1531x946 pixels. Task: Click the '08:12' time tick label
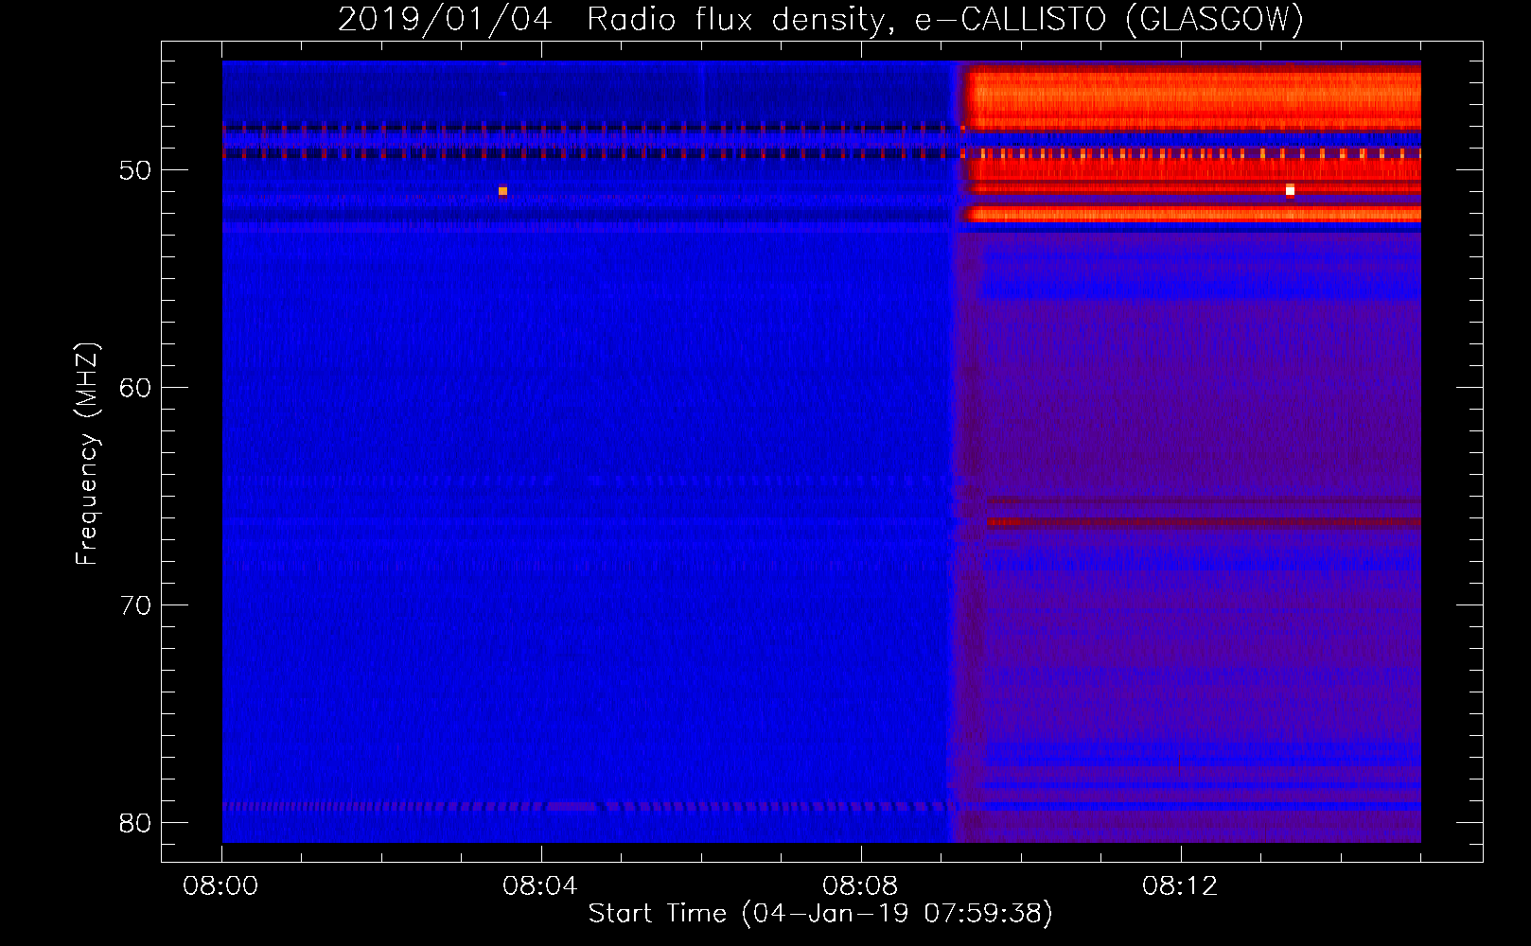pos(1180,886)
